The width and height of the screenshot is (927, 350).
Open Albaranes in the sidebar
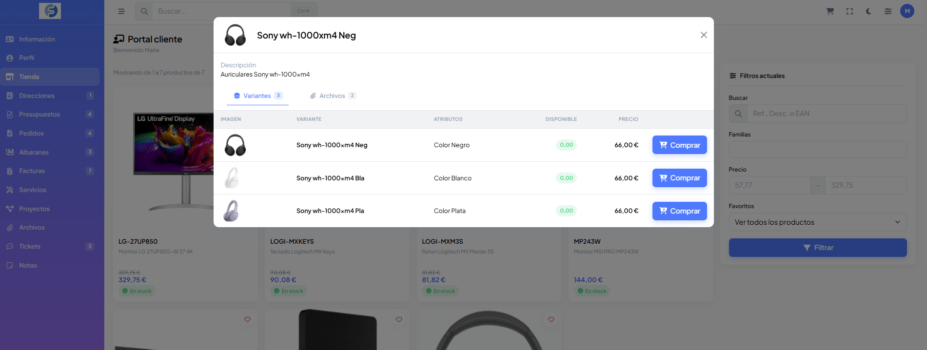[x=50, y=152]
